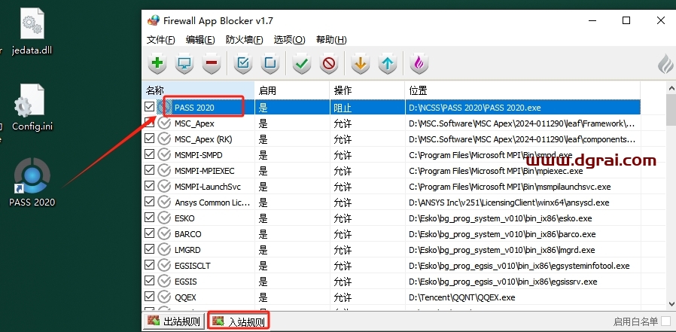Click the allow status icon beside EGSISCLT
This screenshot has width=676, height=332.
point(164,266)
